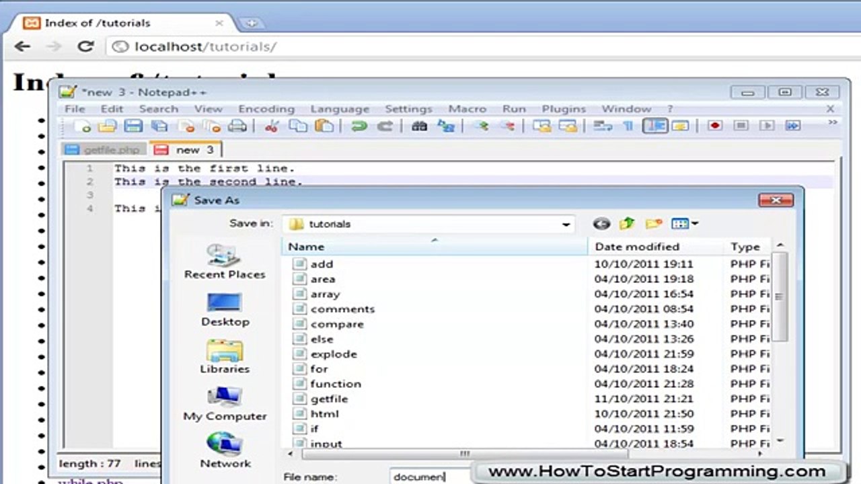Click the Synchronize Horizontal Scrolling icon
861x484 pixels.
[x=568, y=126]
